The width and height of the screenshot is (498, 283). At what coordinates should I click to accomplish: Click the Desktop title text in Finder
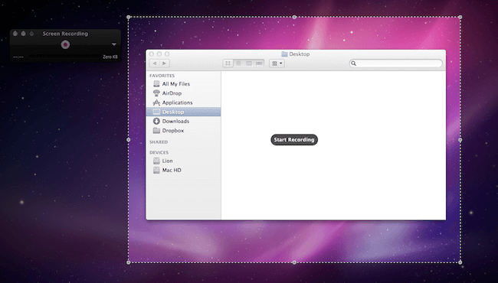click(x=299, y=54)
